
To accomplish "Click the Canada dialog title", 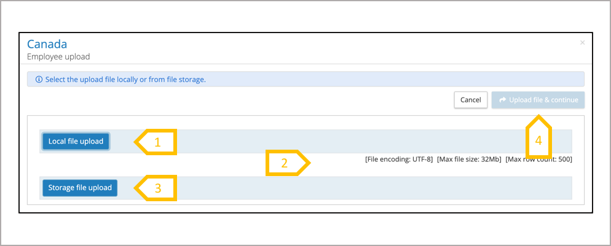I will coord(47,44).
